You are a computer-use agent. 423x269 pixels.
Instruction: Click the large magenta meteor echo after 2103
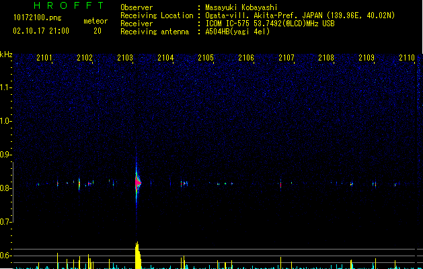point(138,183)
